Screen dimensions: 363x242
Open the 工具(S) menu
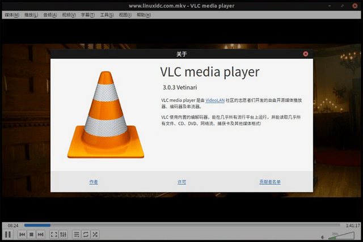point(107,15)
